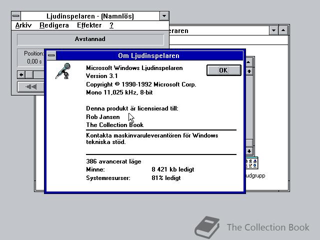Open the Redigera menu
Screen dimensions: 320x240
click(54, 25)
